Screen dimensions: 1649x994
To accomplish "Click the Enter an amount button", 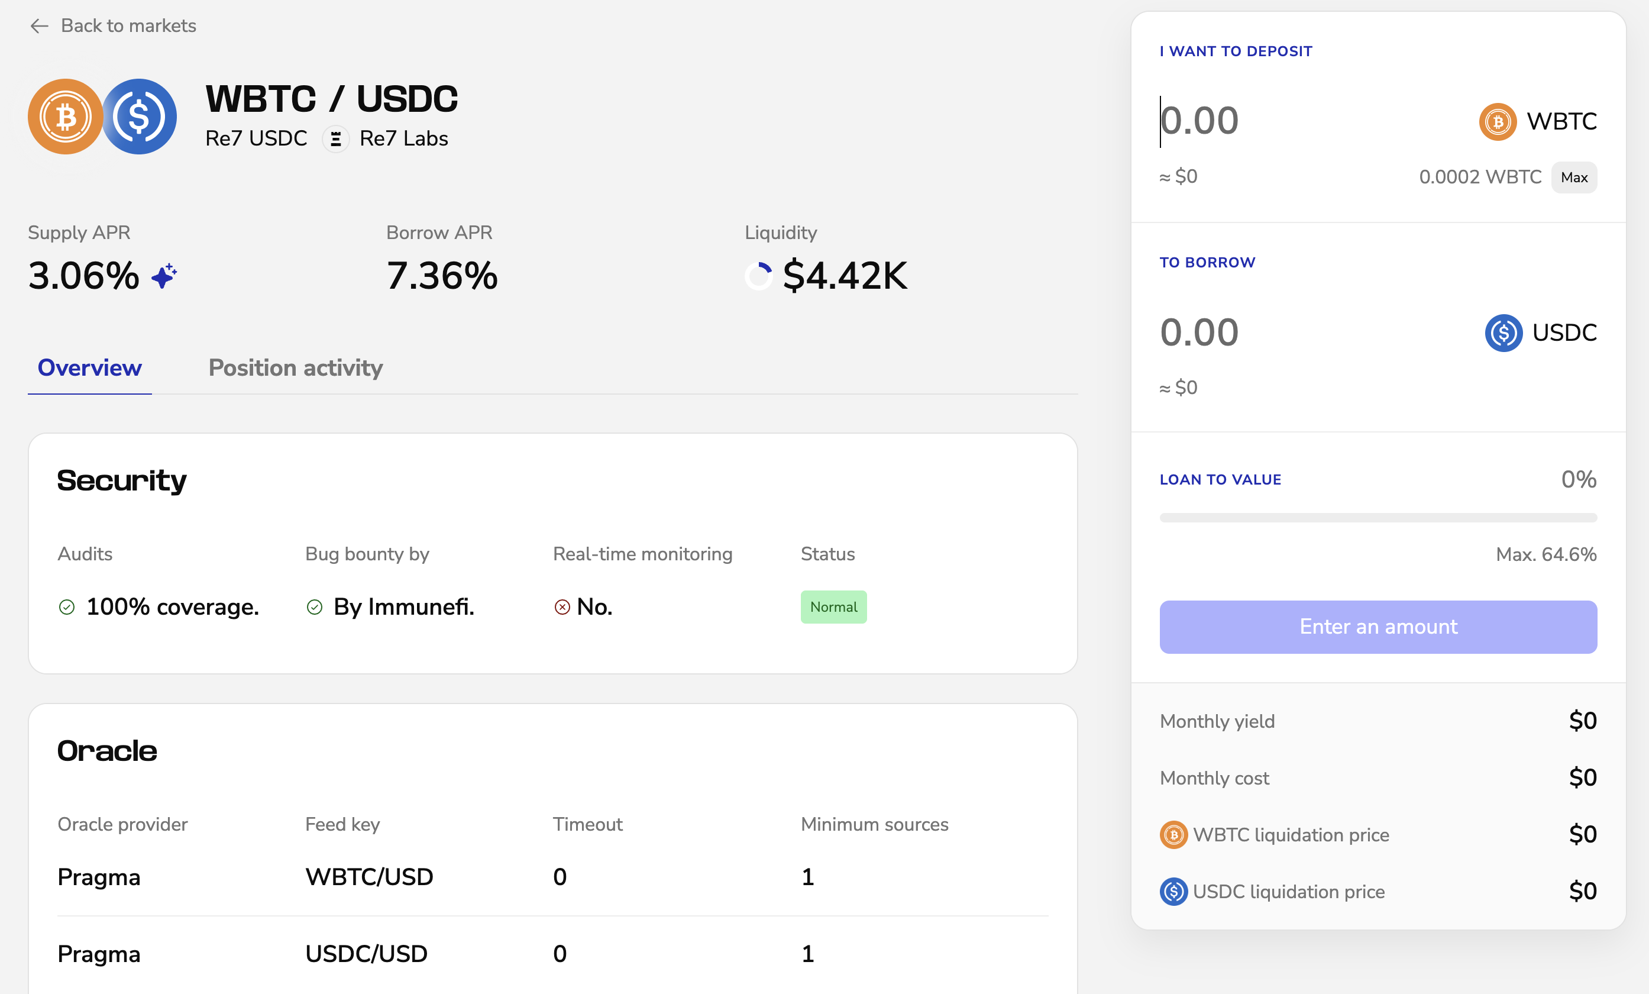I will click(x=1378, y=627).
